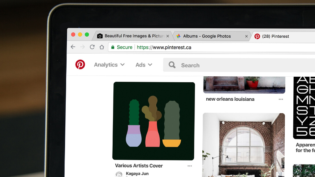Expand the Analytics dropdown menu

[x=109, y=65]
